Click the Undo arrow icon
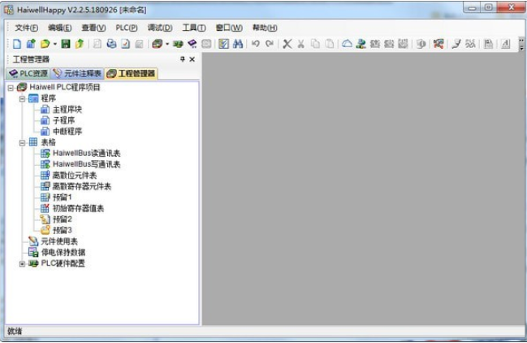The image size is (527, 343). 256,44
